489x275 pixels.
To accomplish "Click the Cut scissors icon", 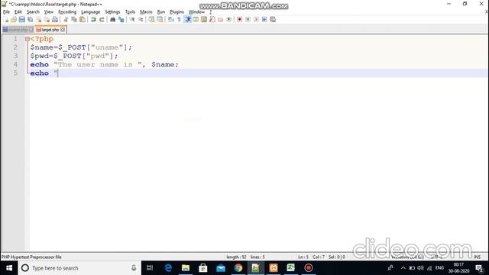I will (x=66, y=20).
